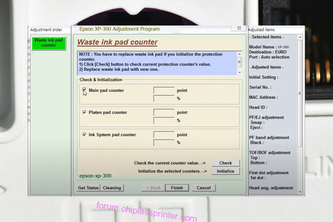
Task: Click the 'Main pad counter' label
Action: tap(106, 90)
